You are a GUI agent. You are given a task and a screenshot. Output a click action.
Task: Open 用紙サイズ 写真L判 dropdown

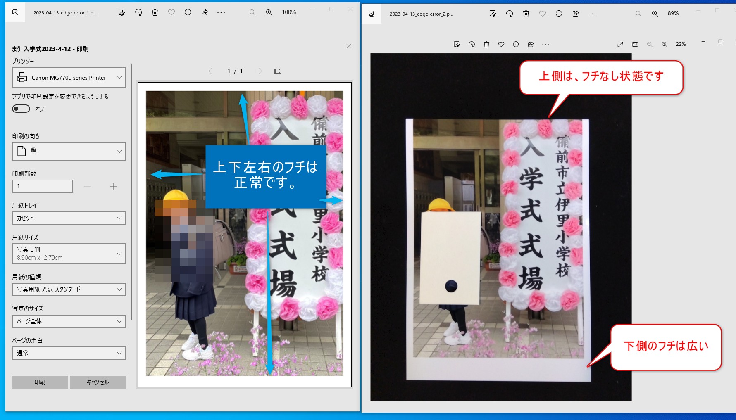point(69,254)
